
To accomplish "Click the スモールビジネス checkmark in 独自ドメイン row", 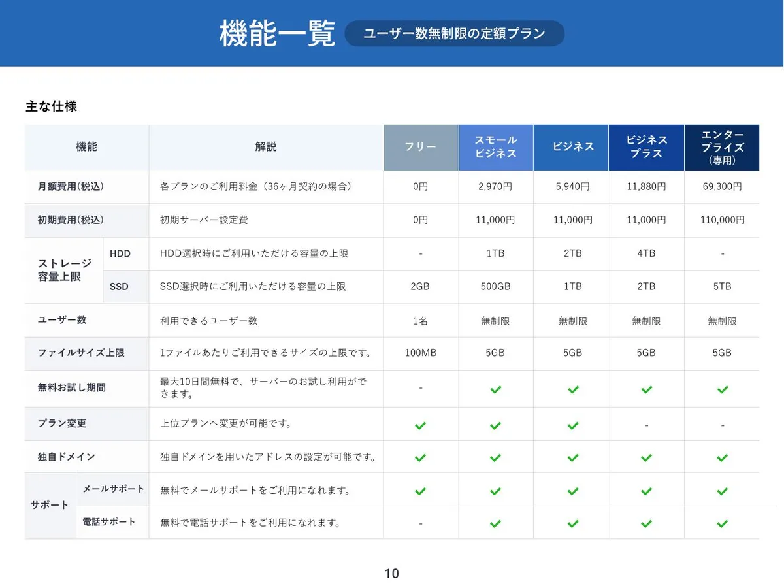I will click(496, 458).
